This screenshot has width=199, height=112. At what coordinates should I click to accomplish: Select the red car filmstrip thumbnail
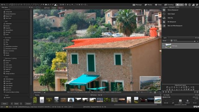143,100
